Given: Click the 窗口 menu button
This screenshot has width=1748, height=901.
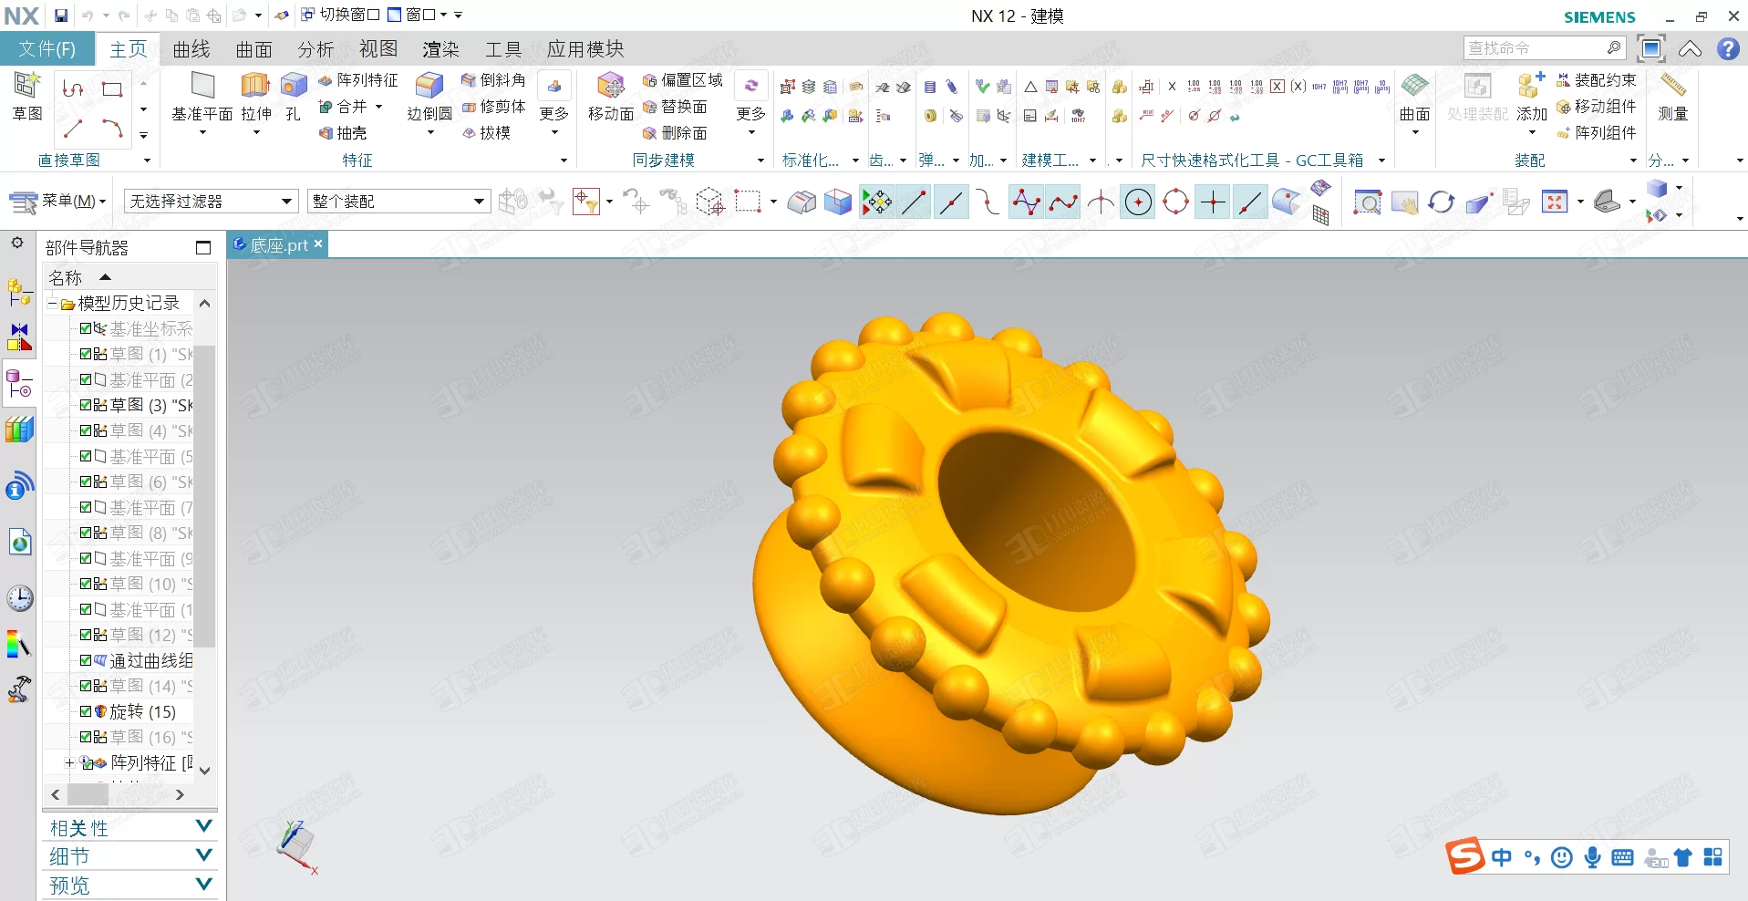Looking at the screenshot, I should pyautogui.click(x=418, y=15).
